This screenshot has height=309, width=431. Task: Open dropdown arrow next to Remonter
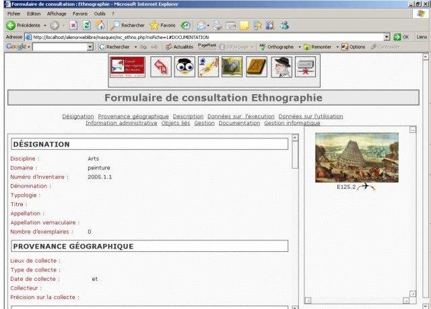pyautogui.click(x=337, y=47)
